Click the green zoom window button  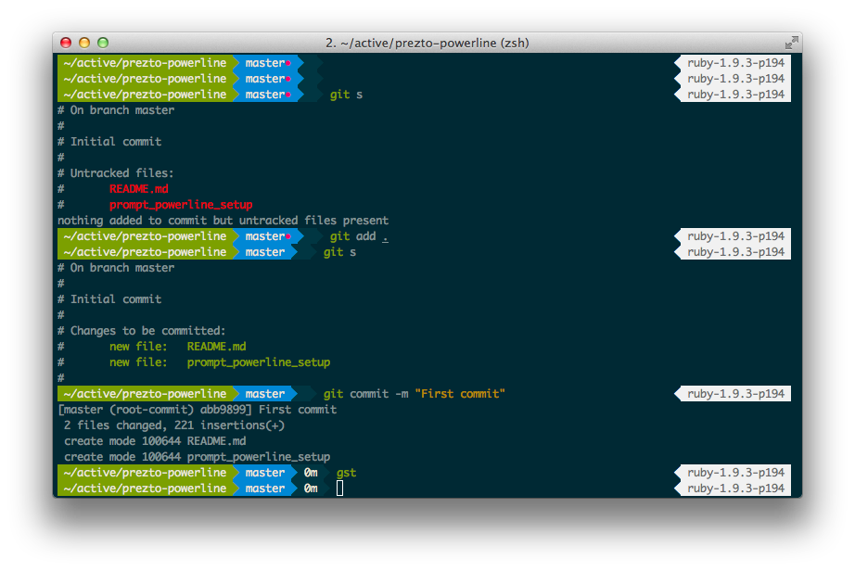pos(103,43)
